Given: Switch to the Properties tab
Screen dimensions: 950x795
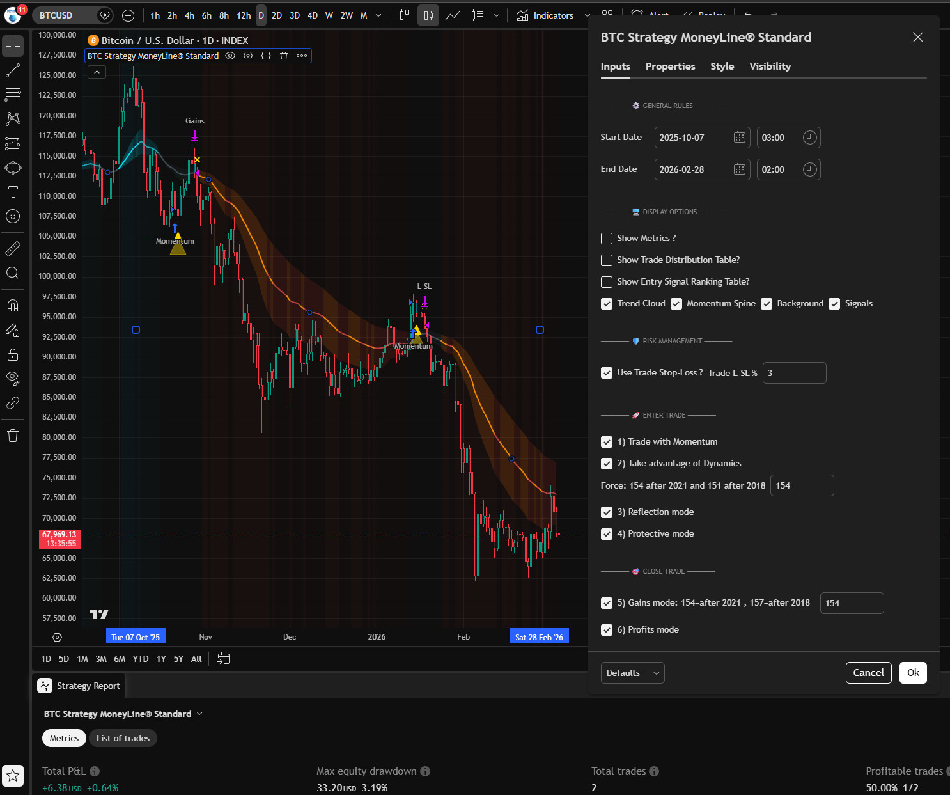Looking at the screenshot, I should (x=670, y=67).
